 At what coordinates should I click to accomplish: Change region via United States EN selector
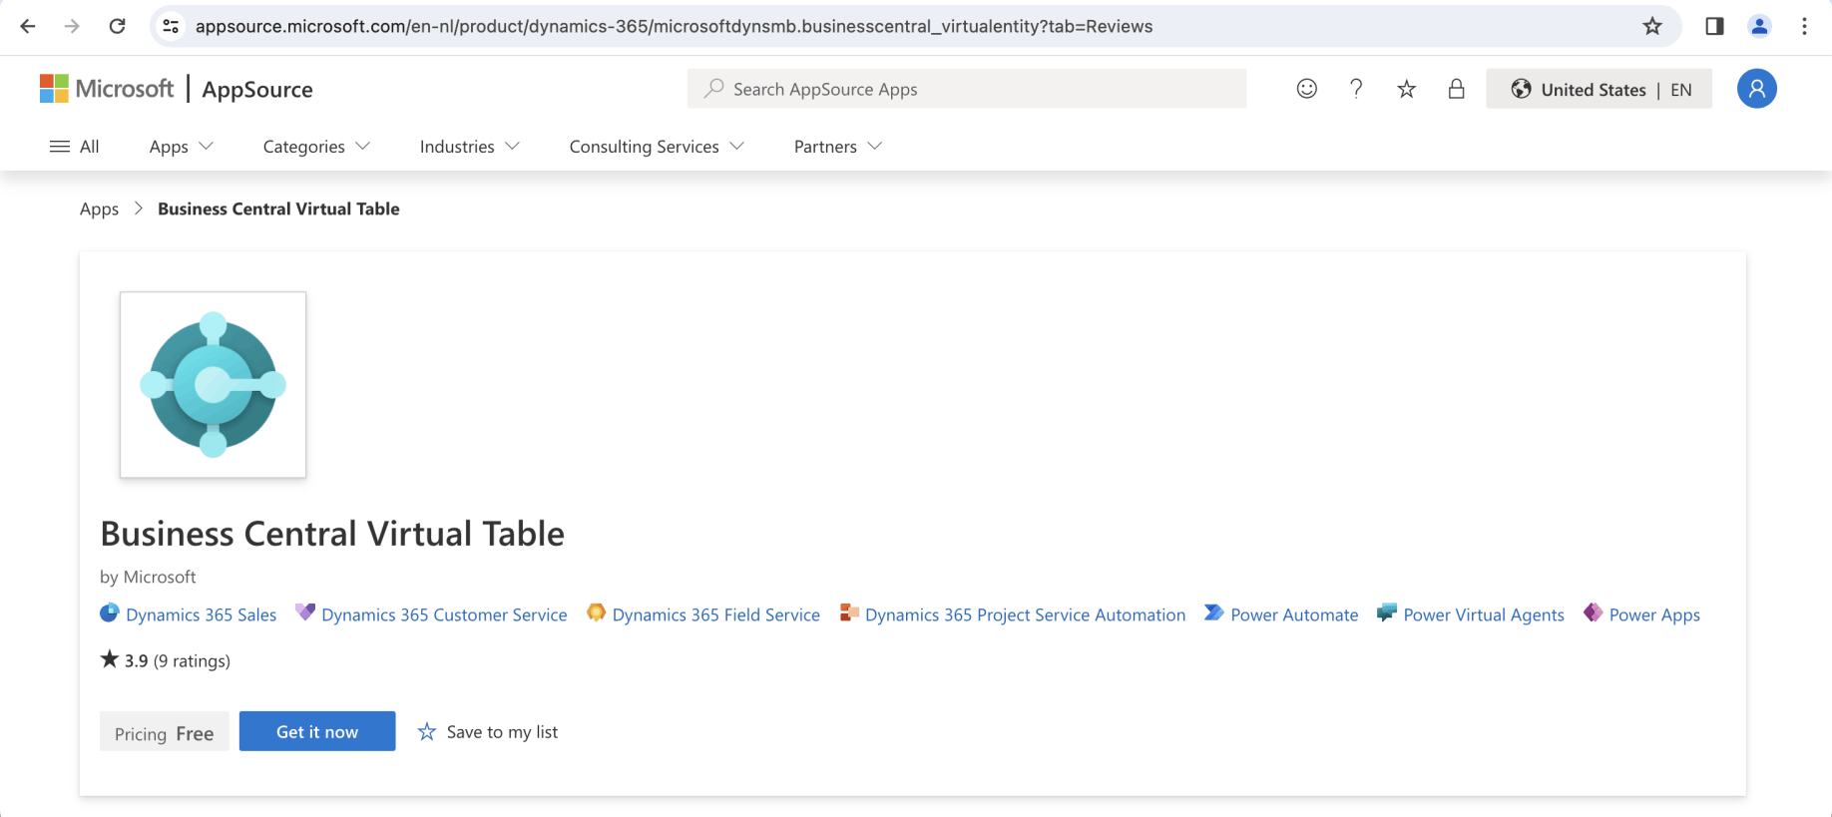[x=1599, y=89]
